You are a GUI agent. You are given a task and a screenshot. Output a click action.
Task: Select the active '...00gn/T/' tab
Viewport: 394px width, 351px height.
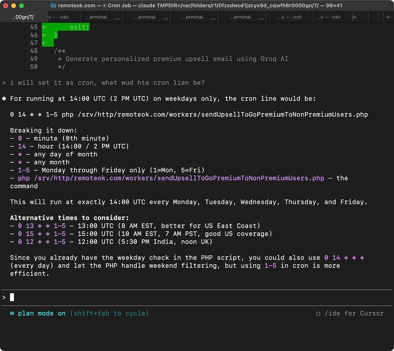[24, 17]
